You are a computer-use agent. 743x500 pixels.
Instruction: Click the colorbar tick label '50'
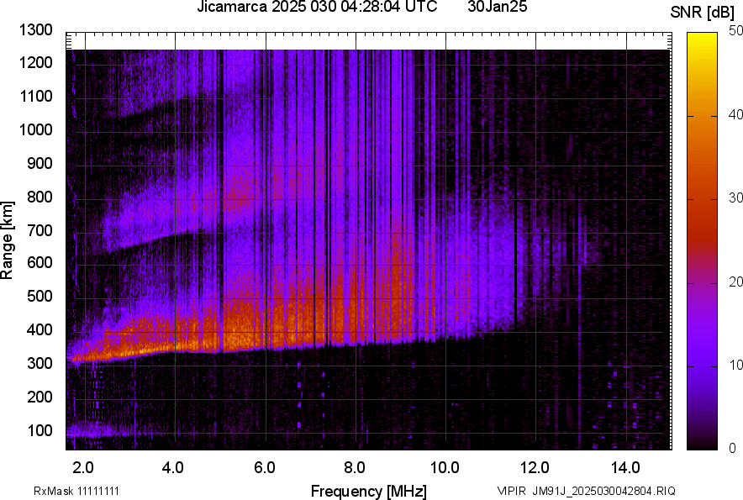pyautogui.click(x=736, y=31)
